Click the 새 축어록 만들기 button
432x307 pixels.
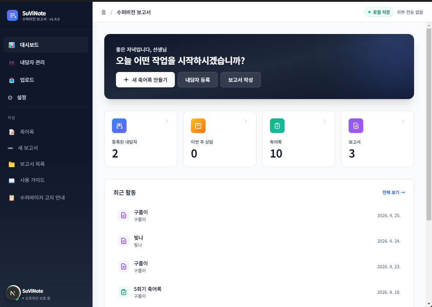(145, 79)
